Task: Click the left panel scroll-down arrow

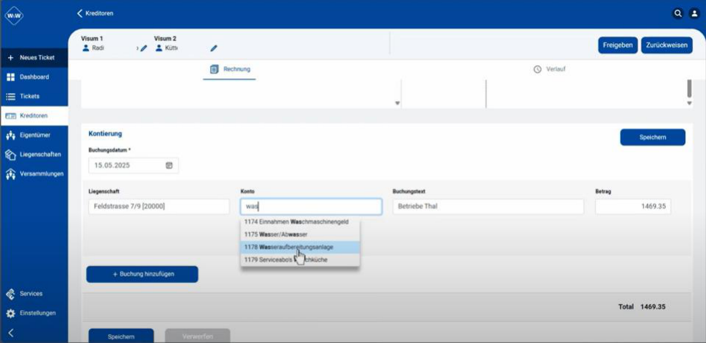Action: pos(397,103)
